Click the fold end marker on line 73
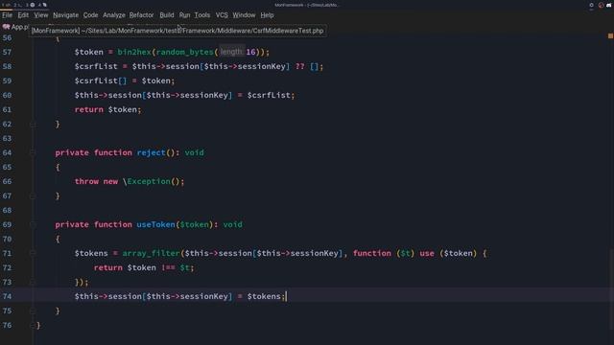614x345 pixels. (33, 283)
